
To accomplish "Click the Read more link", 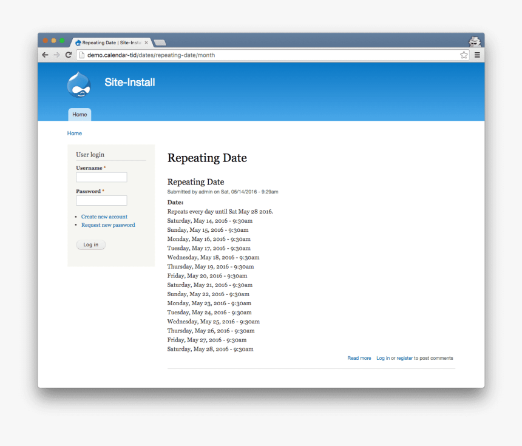I will click(x=359, y=358).
